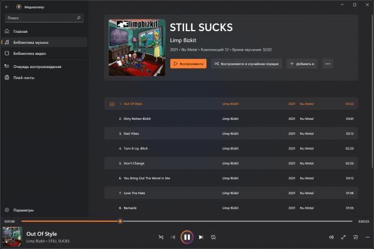The width and height of the screenshot is (374, 249).
Task: Open the volume control
Action: (x=331, y=237)
